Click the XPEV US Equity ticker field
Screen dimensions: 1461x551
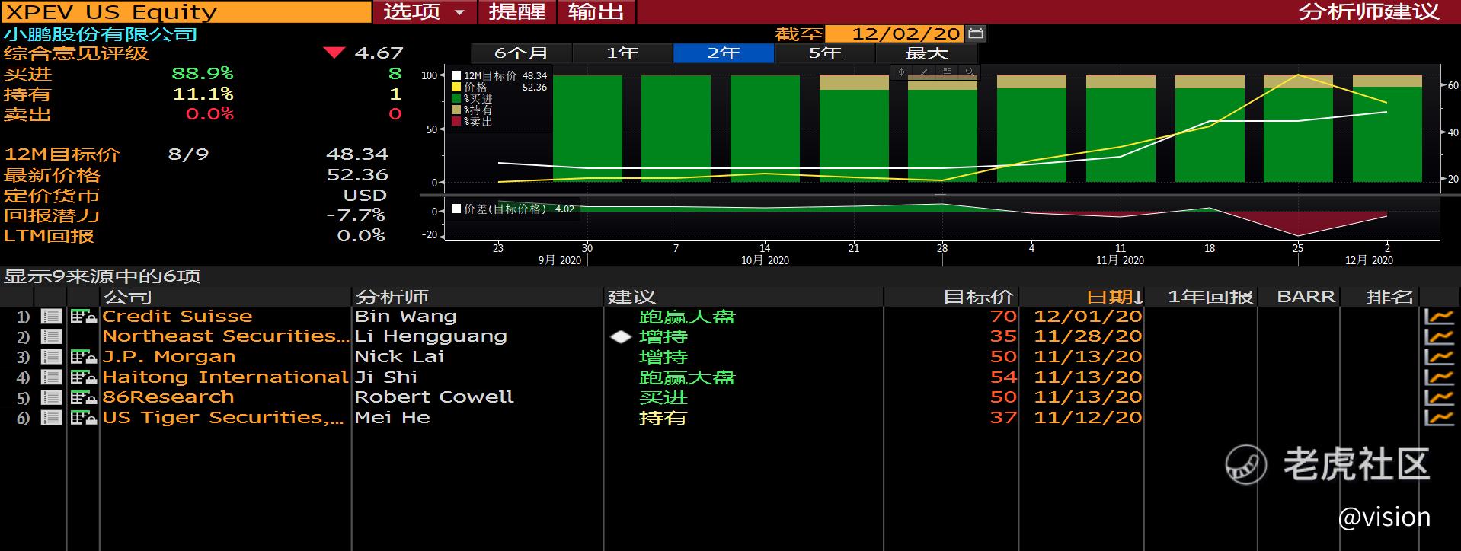187,12
